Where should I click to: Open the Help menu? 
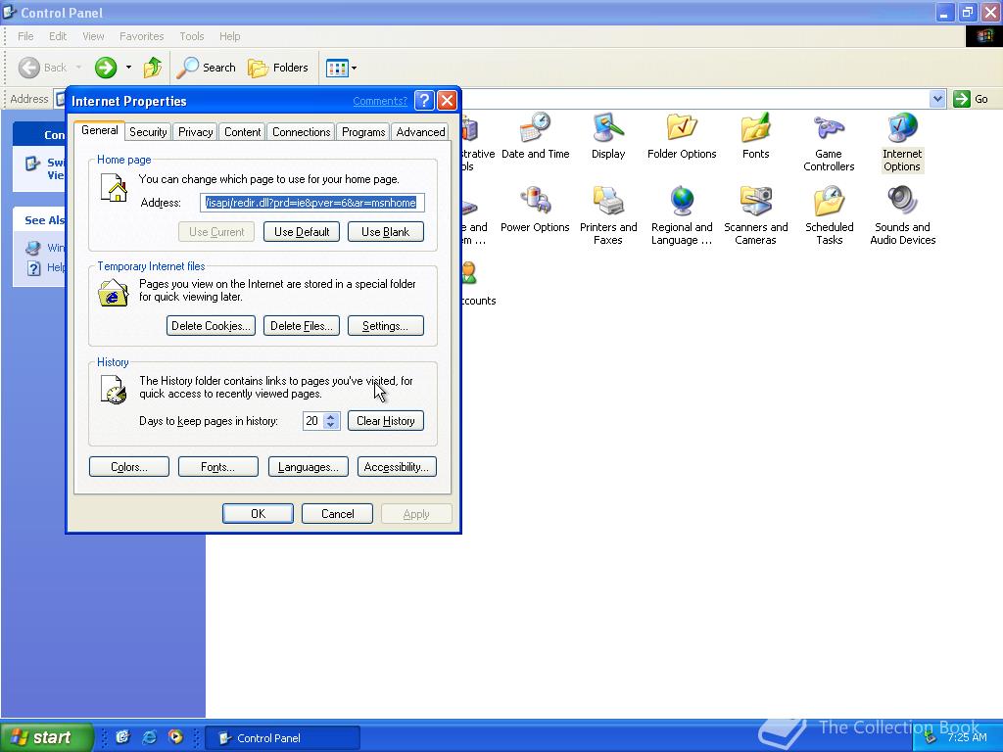pos(229,36)
